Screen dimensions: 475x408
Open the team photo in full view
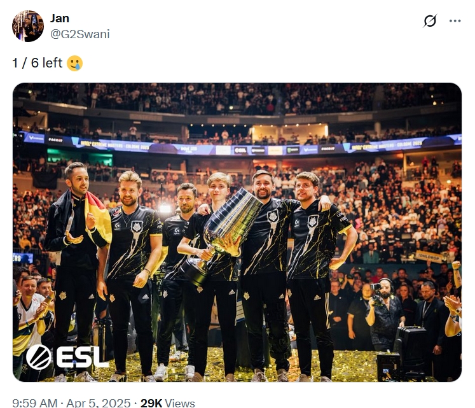point(237,232)
